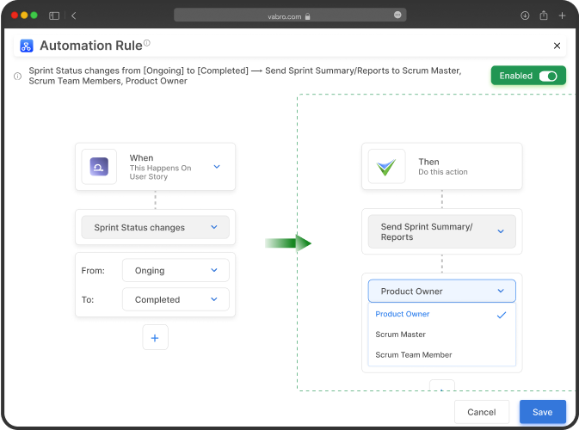Screen dimensions: 579x430
Task: Click the green checkmark Then action icon
Action: 386,167
